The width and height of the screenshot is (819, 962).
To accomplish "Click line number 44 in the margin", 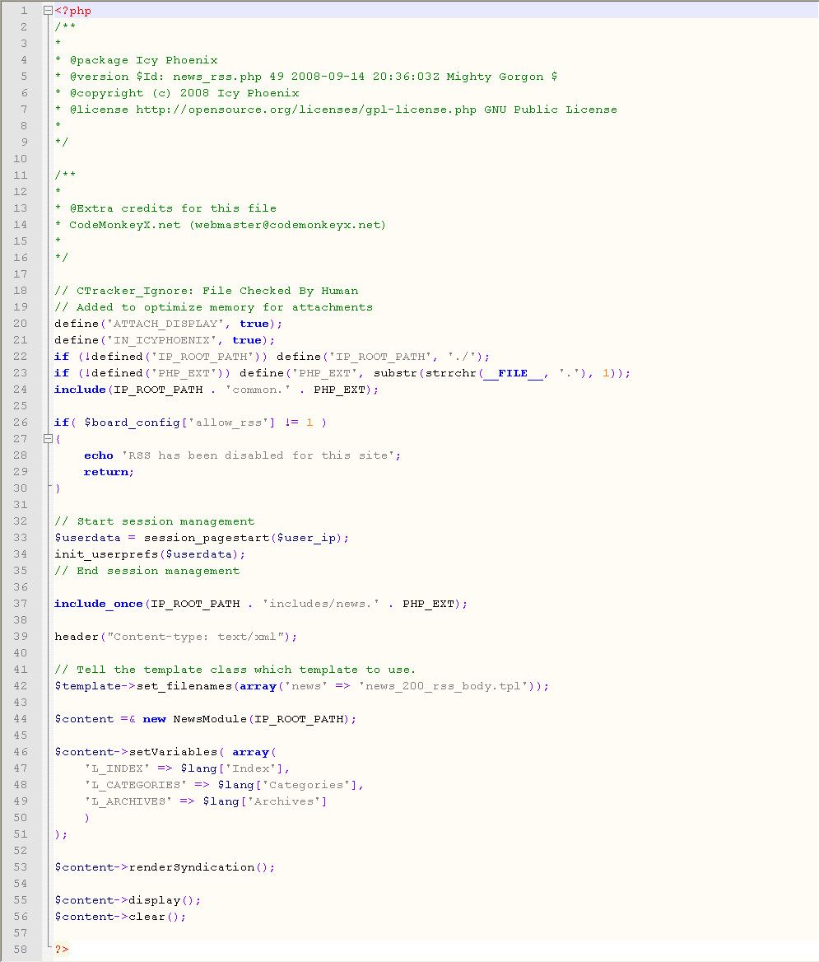I will point(21,719).
